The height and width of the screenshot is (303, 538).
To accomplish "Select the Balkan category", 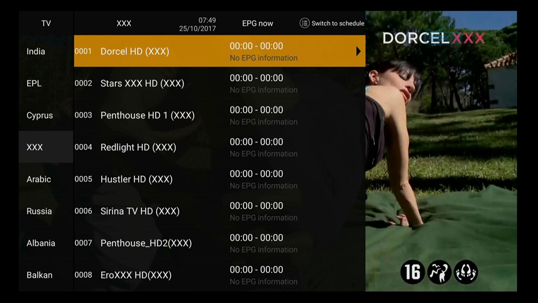I will (x=46, y=274).
